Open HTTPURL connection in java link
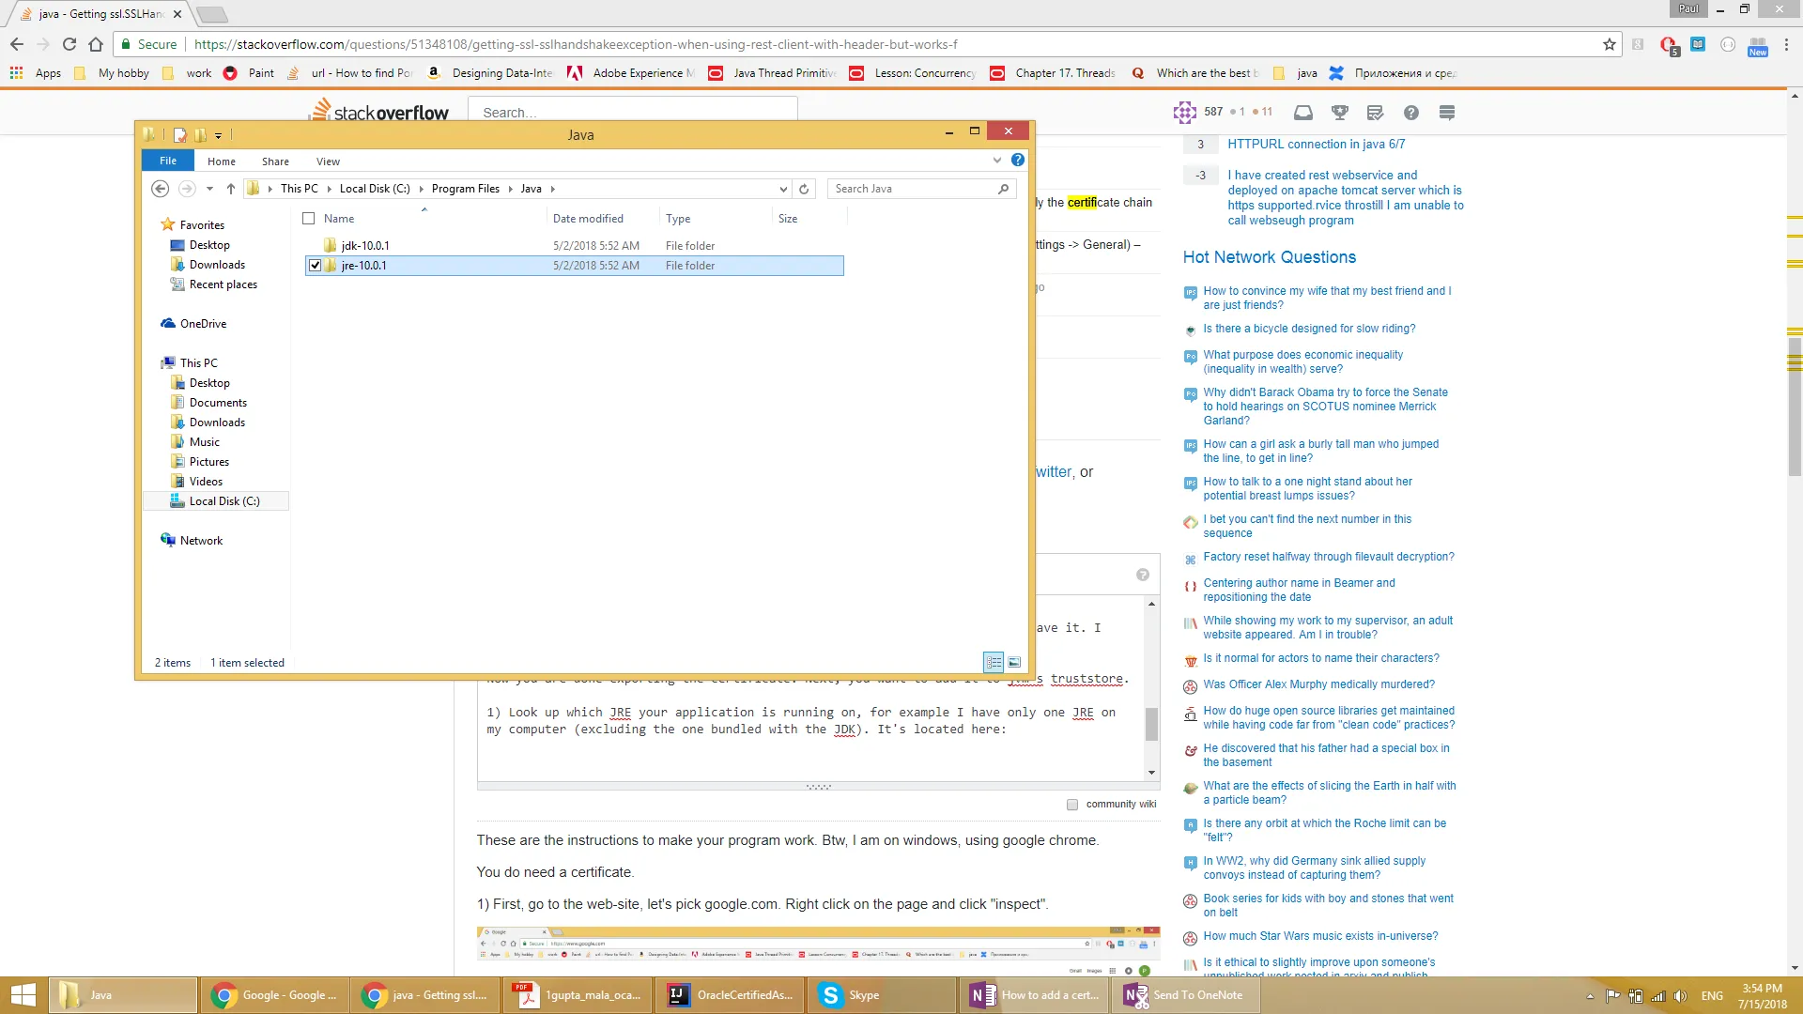The height and width of the screenshot is (1014, 1803). 1316,145
